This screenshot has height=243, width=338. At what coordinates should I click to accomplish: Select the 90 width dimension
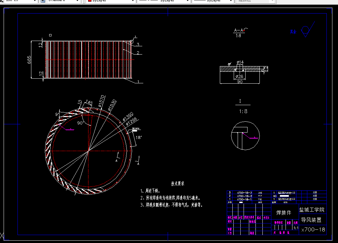240,82
